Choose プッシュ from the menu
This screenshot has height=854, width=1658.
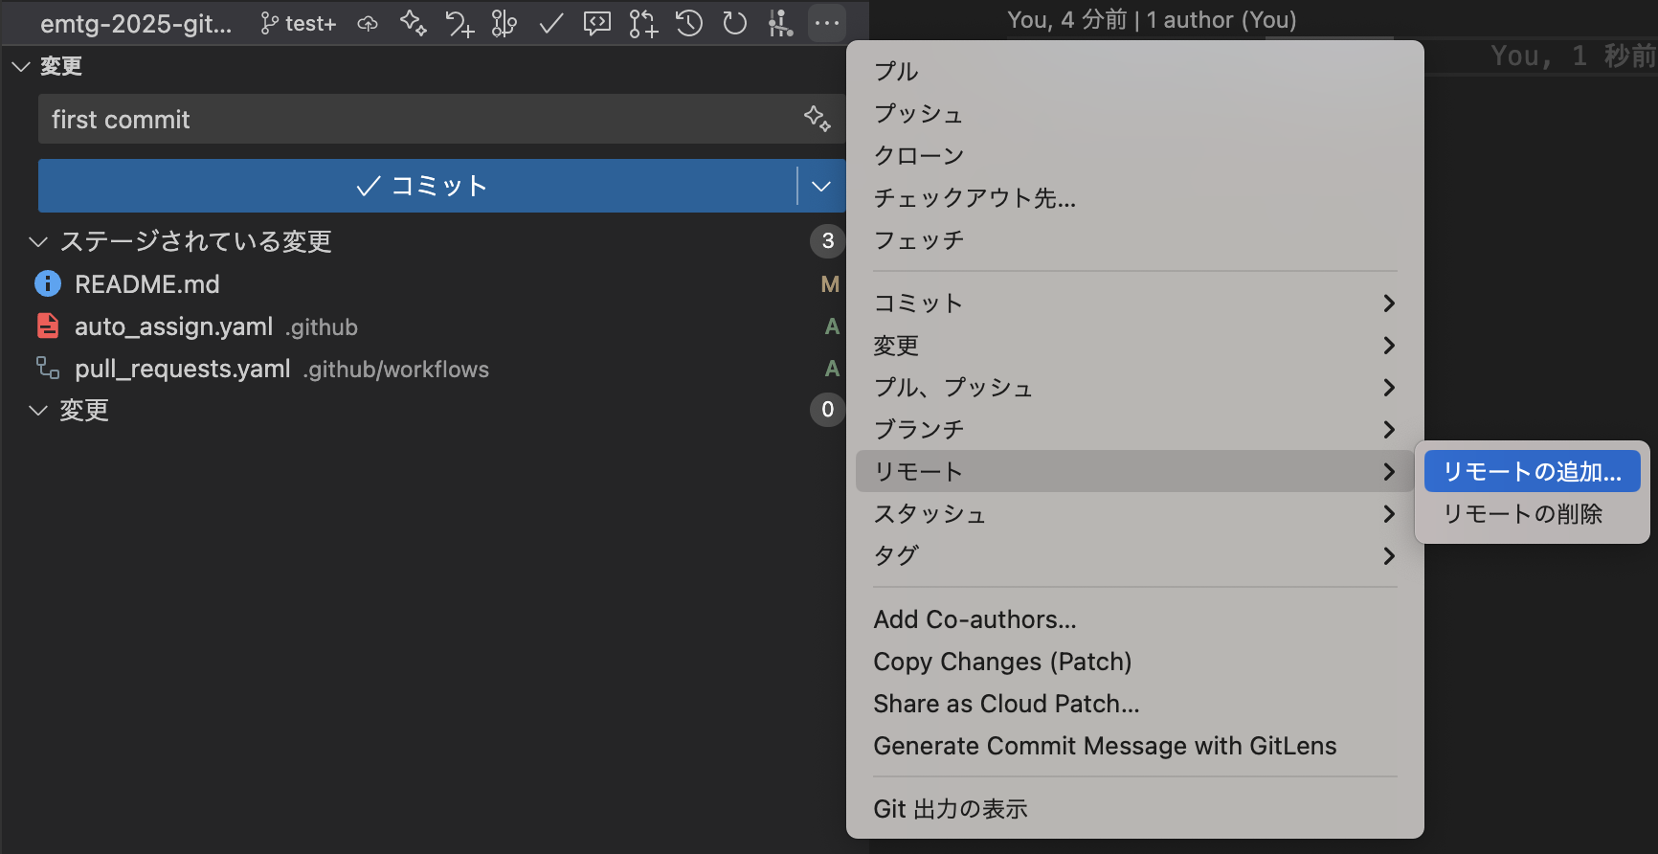click(1135, 113)
